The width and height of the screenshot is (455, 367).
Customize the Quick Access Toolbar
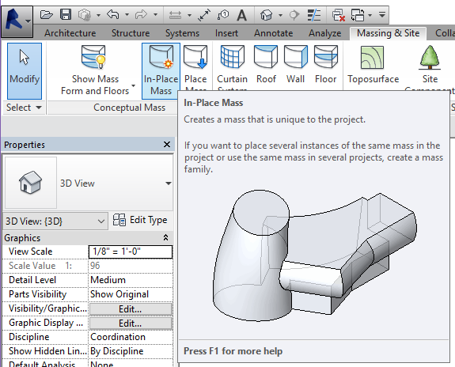pos(382,14)
